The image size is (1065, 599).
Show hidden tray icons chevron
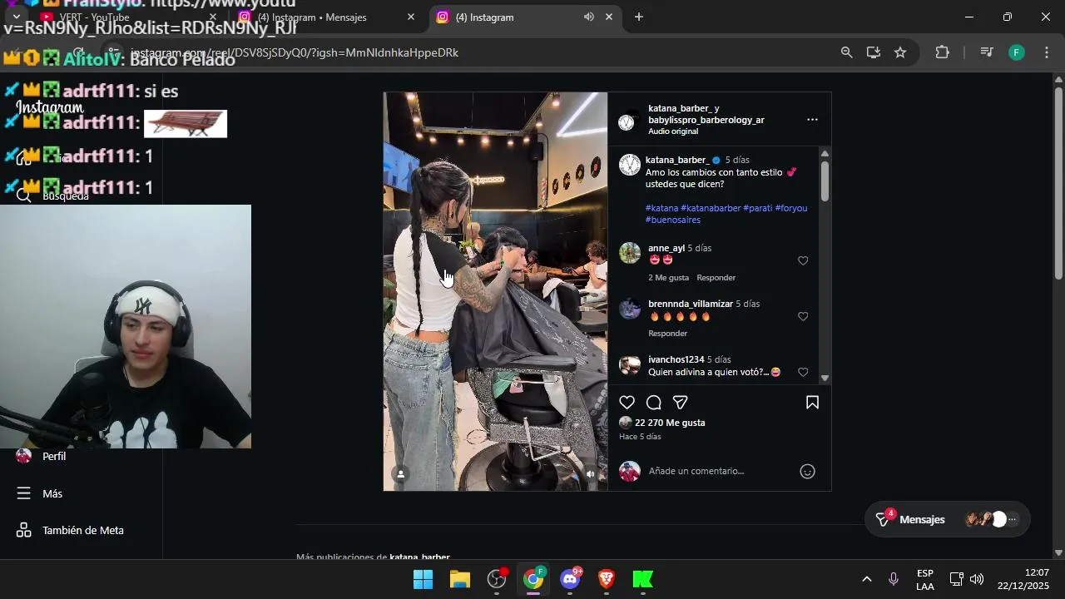tap(866, 579)
